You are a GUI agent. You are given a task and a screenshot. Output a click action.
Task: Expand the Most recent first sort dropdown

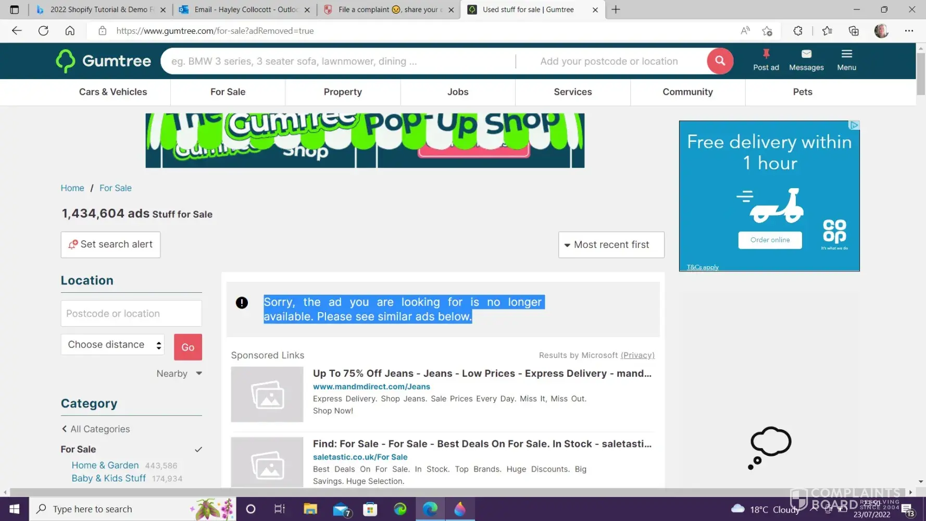[611, 245]
